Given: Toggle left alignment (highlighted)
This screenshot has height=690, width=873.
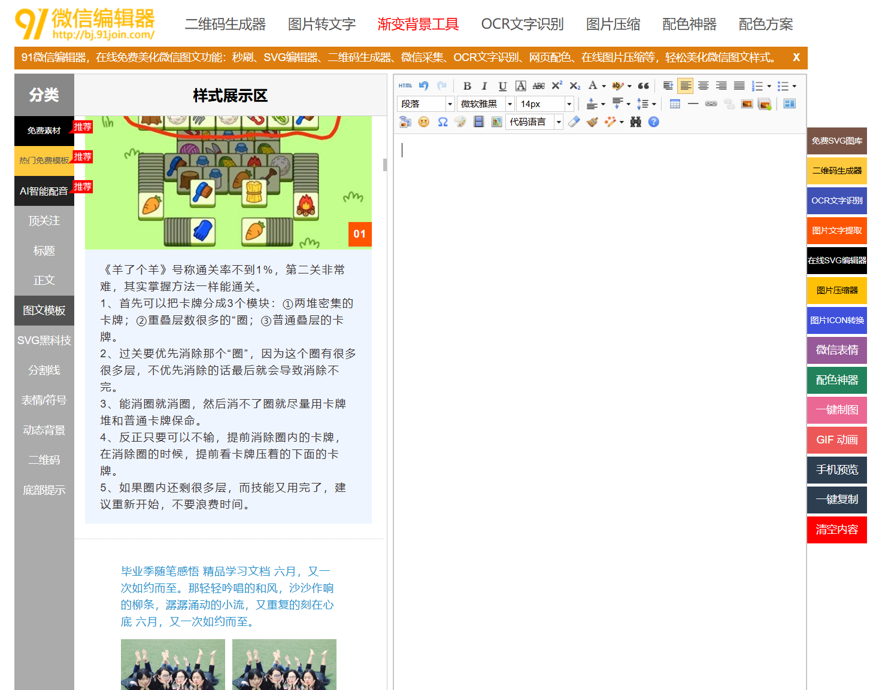Looking at the screenshot, I should (x=686, y=86).
